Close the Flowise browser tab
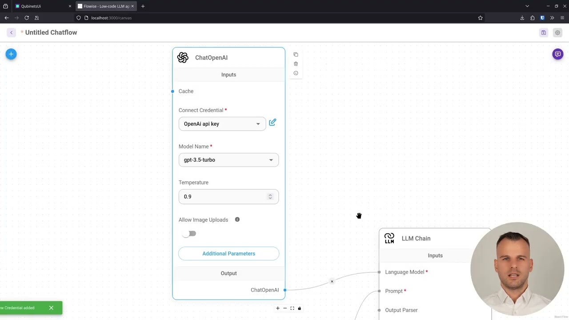Screen dimensions: 569x320 click(x=132, y=6)
